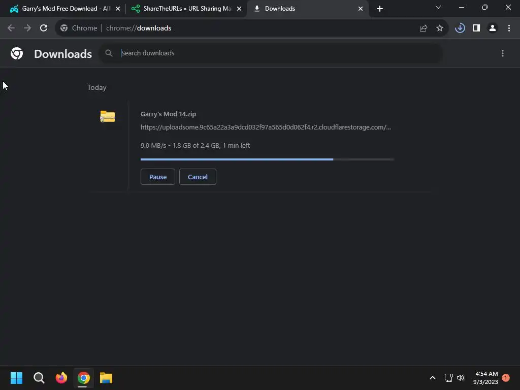The height and width of the screenshot is (390, 520).
Task: Pause the Garry's Mod 14.zip download
Action: [157, 177]
